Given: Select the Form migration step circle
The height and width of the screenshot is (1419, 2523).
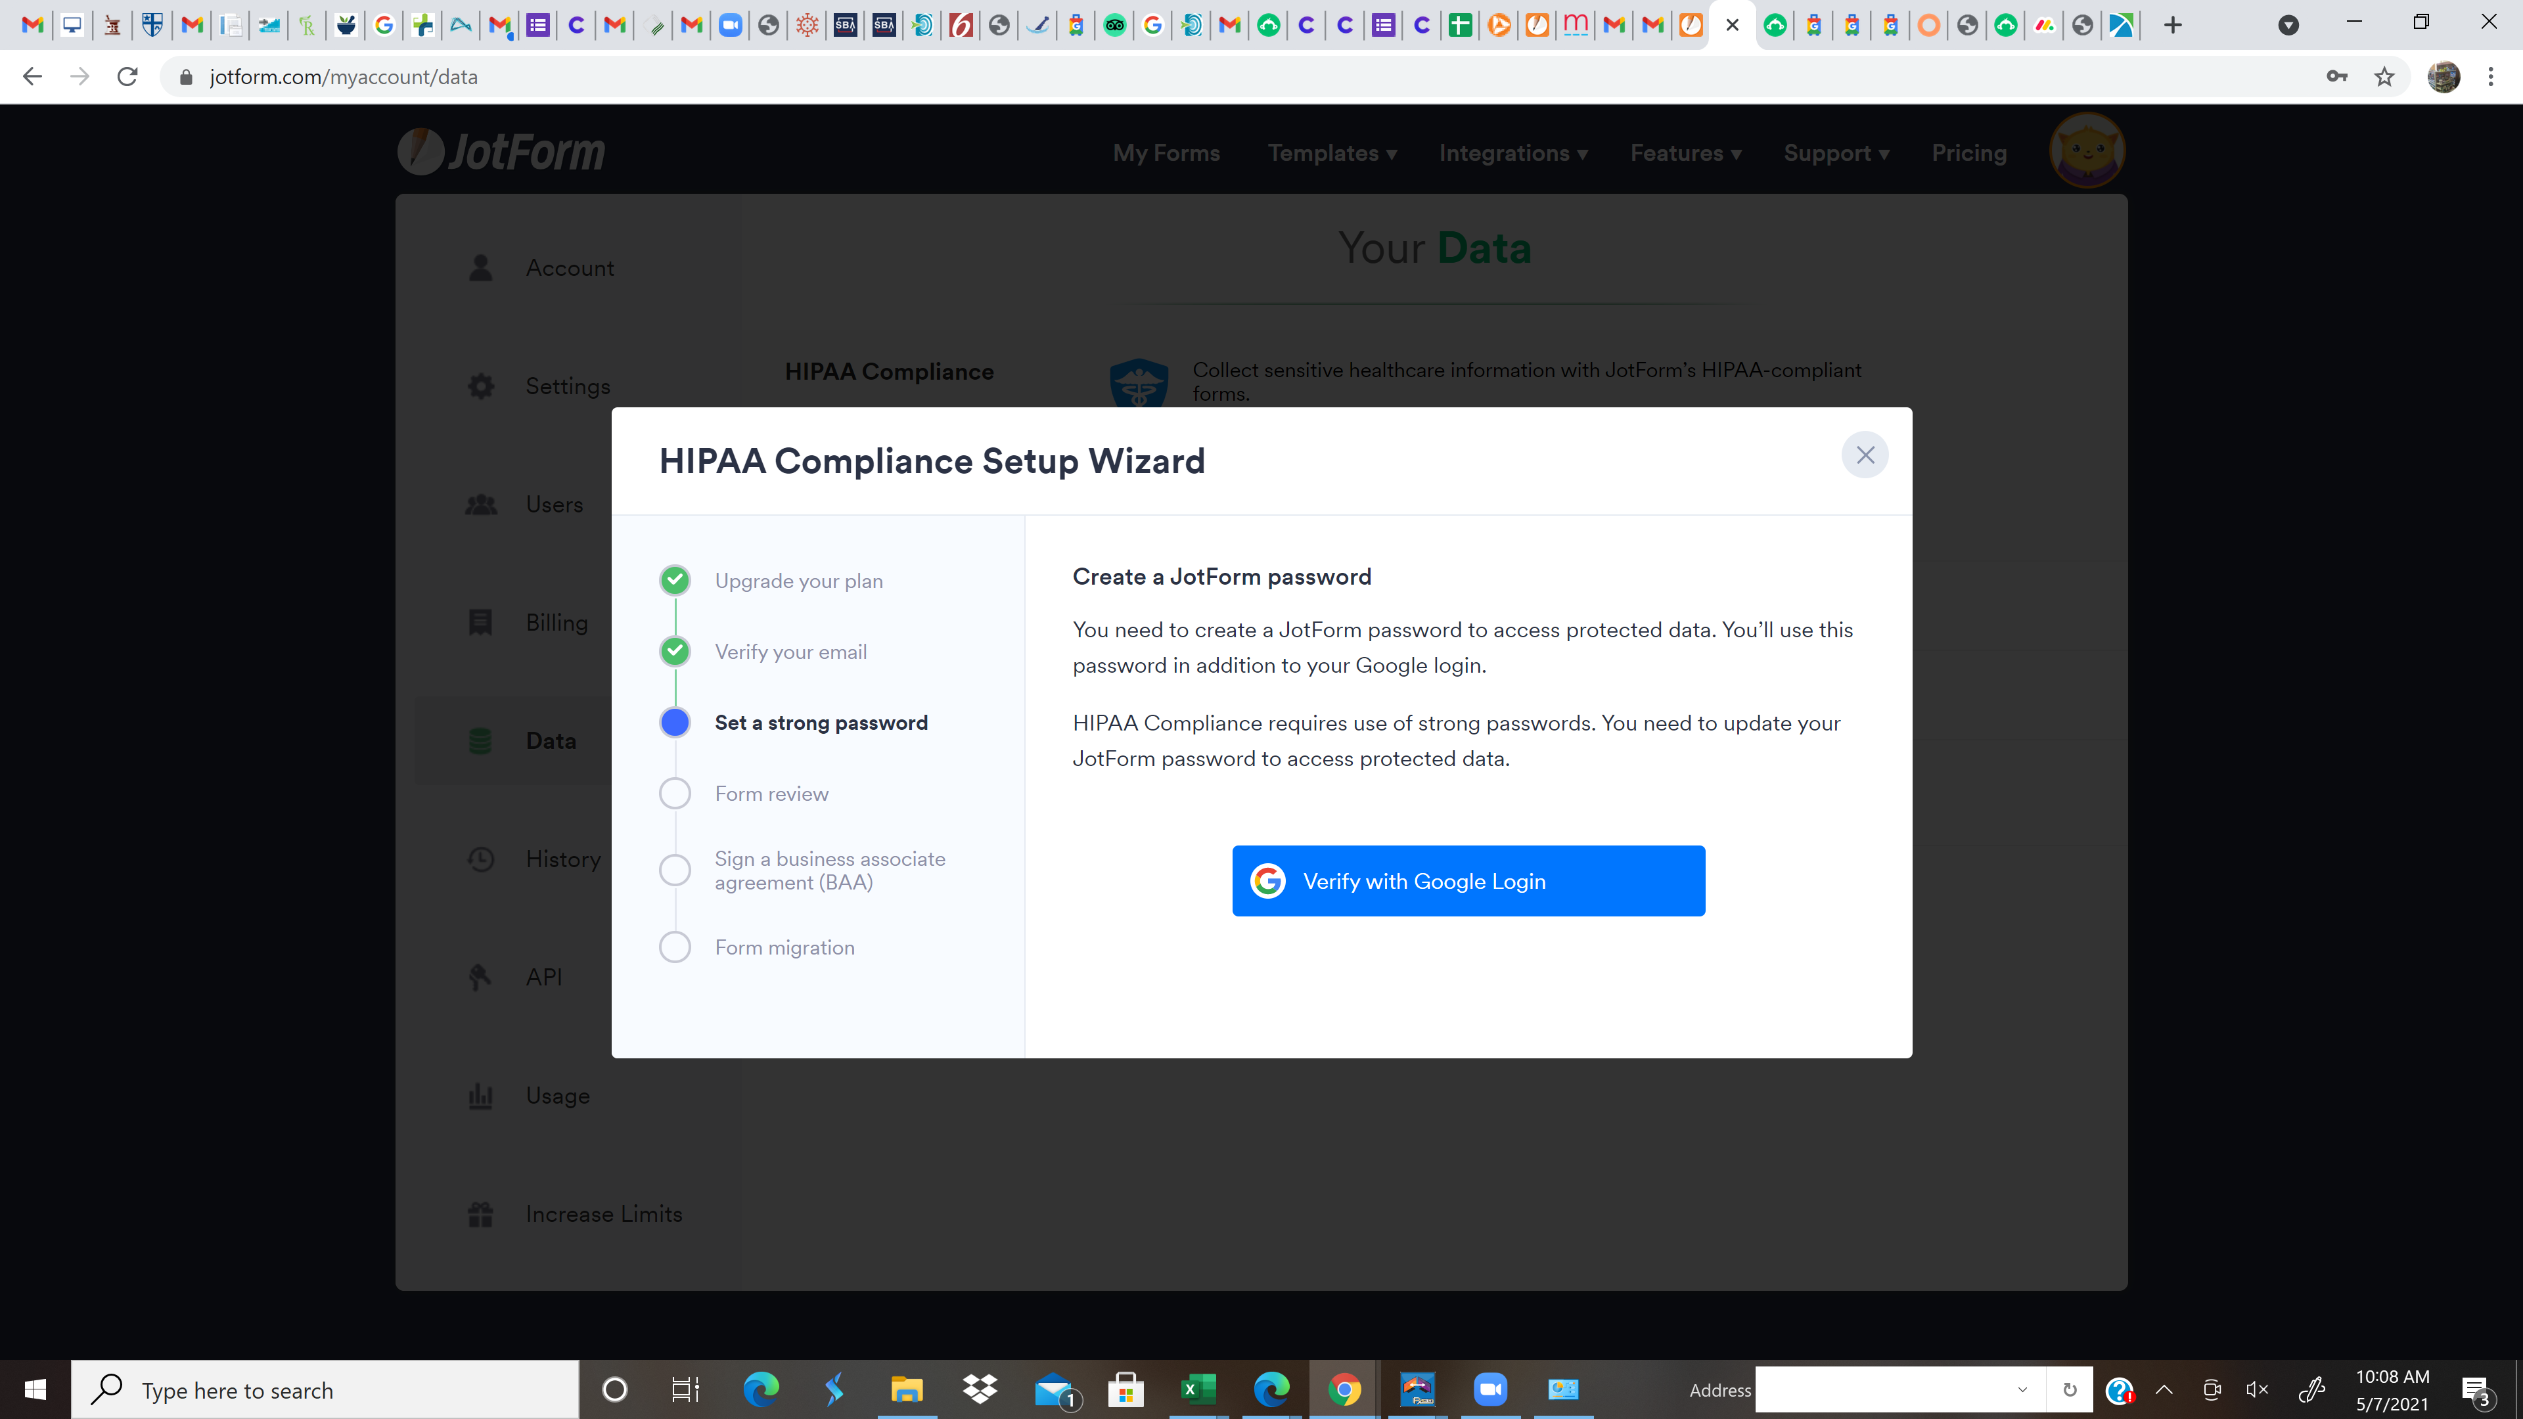Looking at the screenshot, I should [675, 947].
